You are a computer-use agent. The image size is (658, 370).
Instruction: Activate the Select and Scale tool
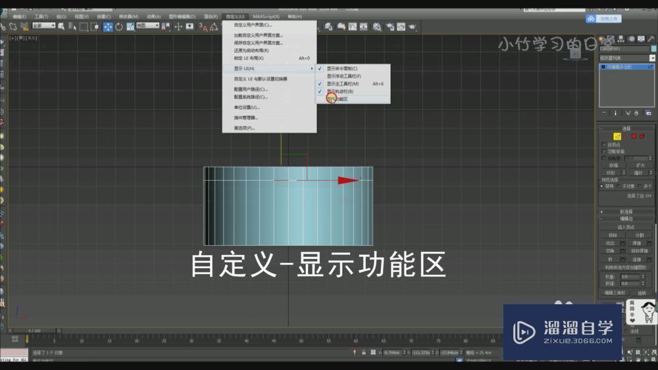tap(130, 27)
